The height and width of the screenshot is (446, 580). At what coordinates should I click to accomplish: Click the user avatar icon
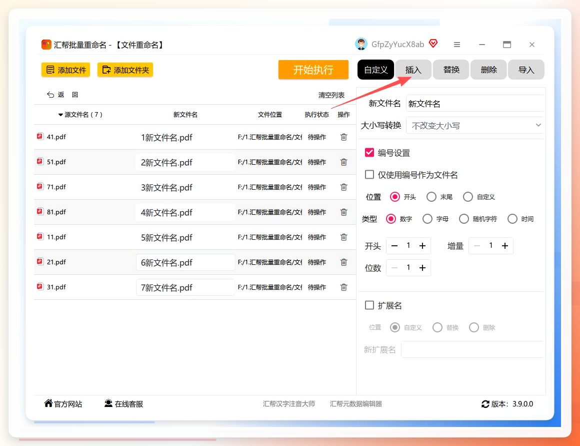pyautogui.click(x=361, y=44)
